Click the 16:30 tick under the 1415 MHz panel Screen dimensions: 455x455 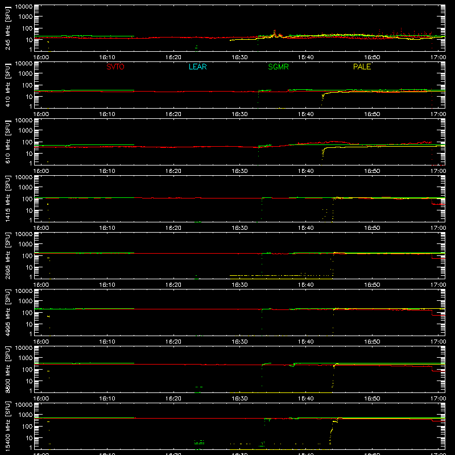point(239,228)
